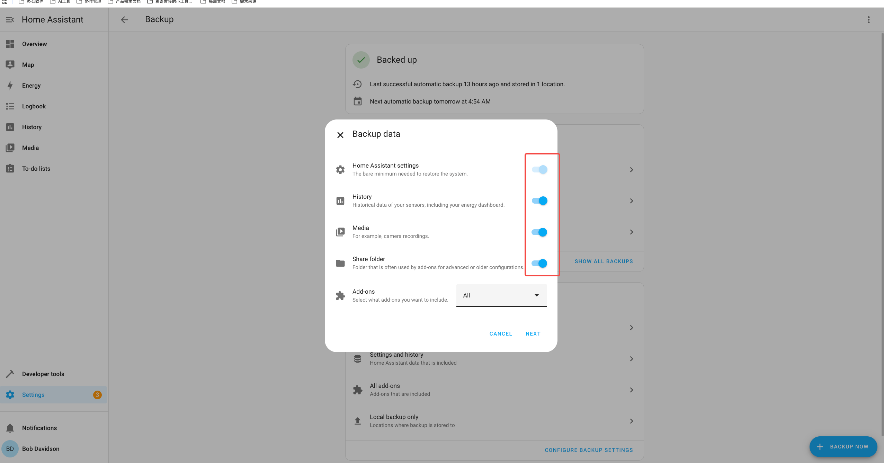Click the puzzle icon beside Add-ons in dialog
The width and height of the screenshot is (884, 463).
[340, 295]
